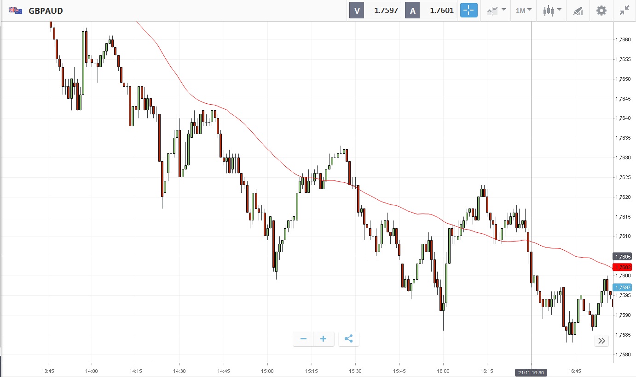Viewport: 636px width, 377px height.
Task: Expand the candlestick chart type dropdown
Action: click(552, 10)
